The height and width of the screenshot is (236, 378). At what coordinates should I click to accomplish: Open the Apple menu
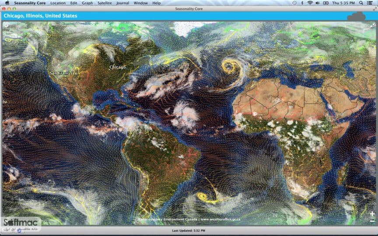7,3
